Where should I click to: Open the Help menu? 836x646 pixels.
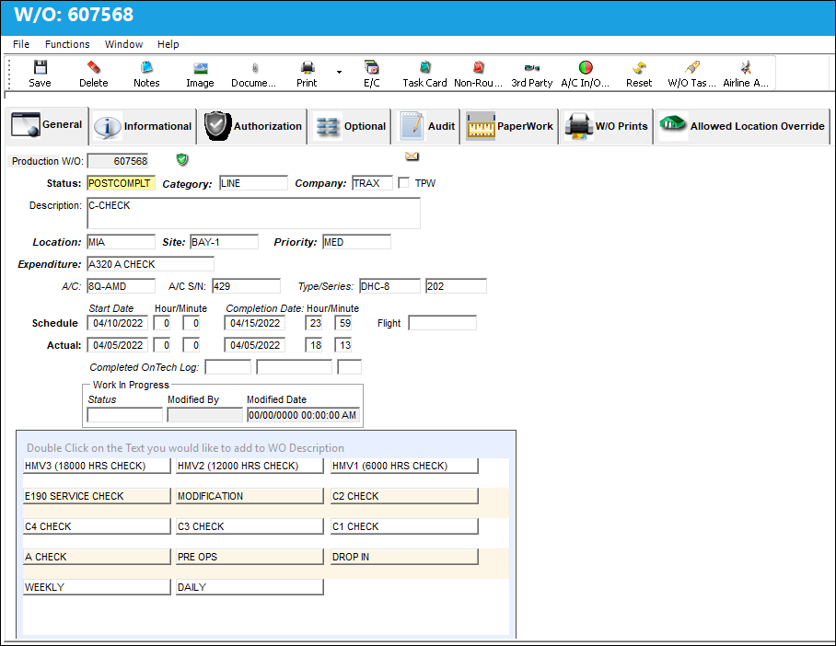168,44
